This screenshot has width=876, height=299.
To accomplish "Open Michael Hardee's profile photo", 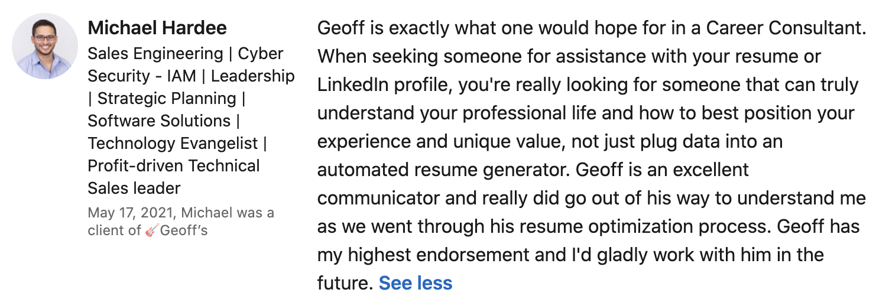I will [45, 46].
